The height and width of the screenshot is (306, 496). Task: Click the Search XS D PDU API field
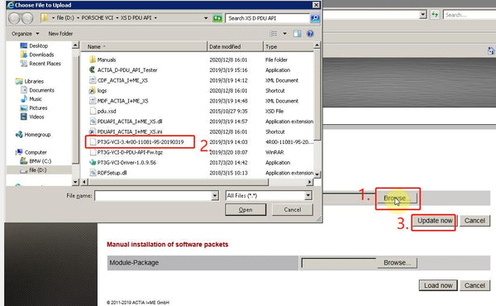click(x=267, y=18)
